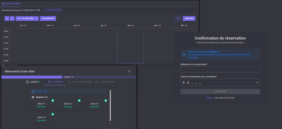The image size is (282, 129).
Task: Close the Réservation d'une cible dialog
Action: (129, 72)
